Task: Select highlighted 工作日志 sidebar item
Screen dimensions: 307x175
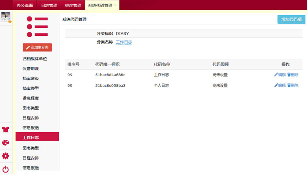Action: coord(37,137)
